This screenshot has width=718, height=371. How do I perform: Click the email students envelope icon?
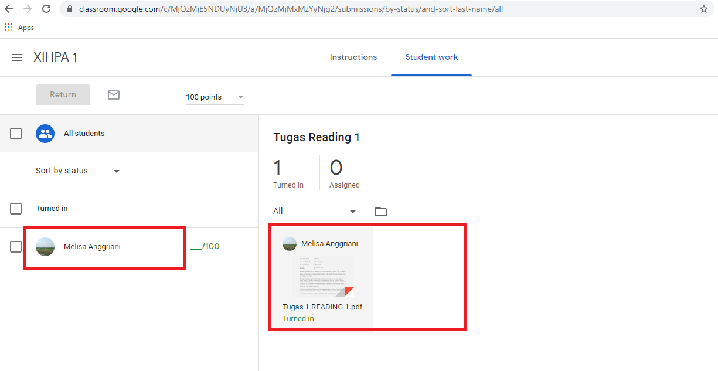click(x=114, y=95)
